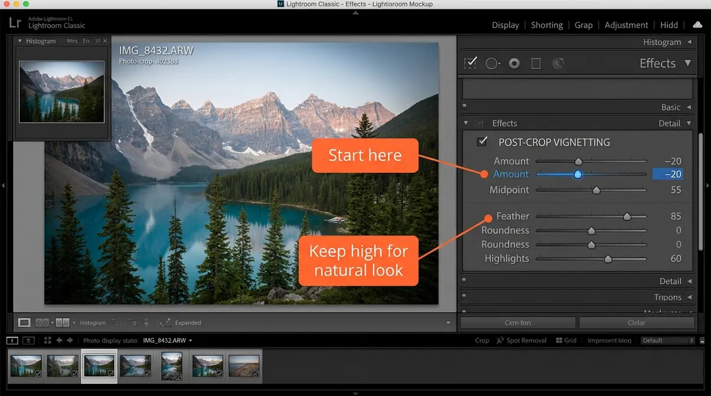Screen dimensions: 711x396
Task: Toggle the Effects panel enable square
Action: (x=480, y=123)
